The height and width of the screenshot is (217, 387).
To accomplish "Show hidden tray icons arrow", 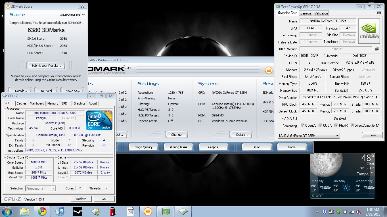I will [317, 212].
